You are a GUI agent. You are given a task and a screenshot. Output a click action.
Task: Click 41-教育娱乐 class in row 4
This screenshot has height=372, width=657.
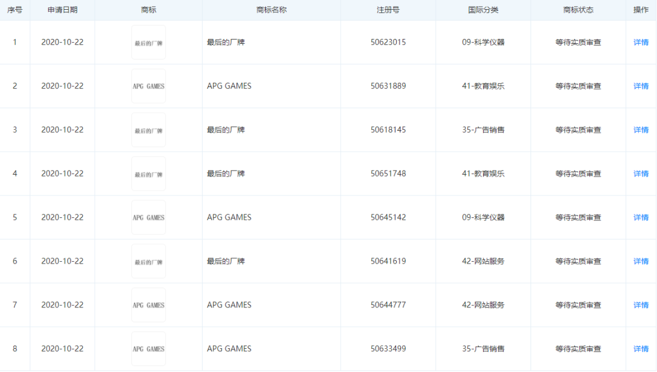483,174
